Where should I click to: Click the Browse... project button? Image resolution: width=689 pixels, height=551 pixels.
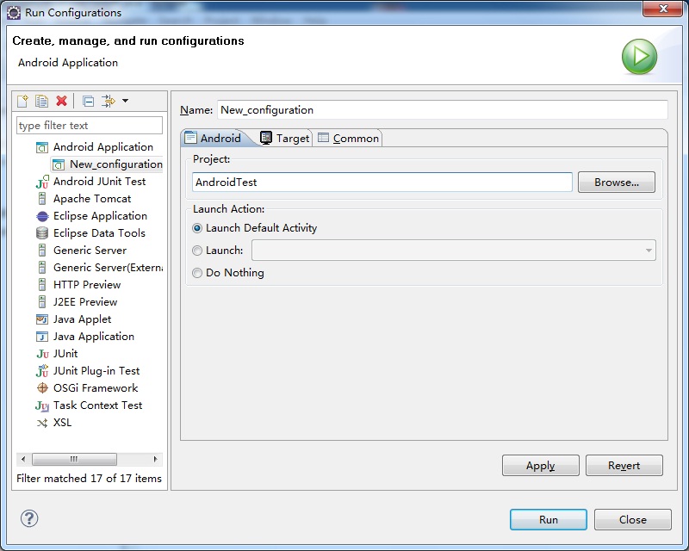click(x=616, y=183)
